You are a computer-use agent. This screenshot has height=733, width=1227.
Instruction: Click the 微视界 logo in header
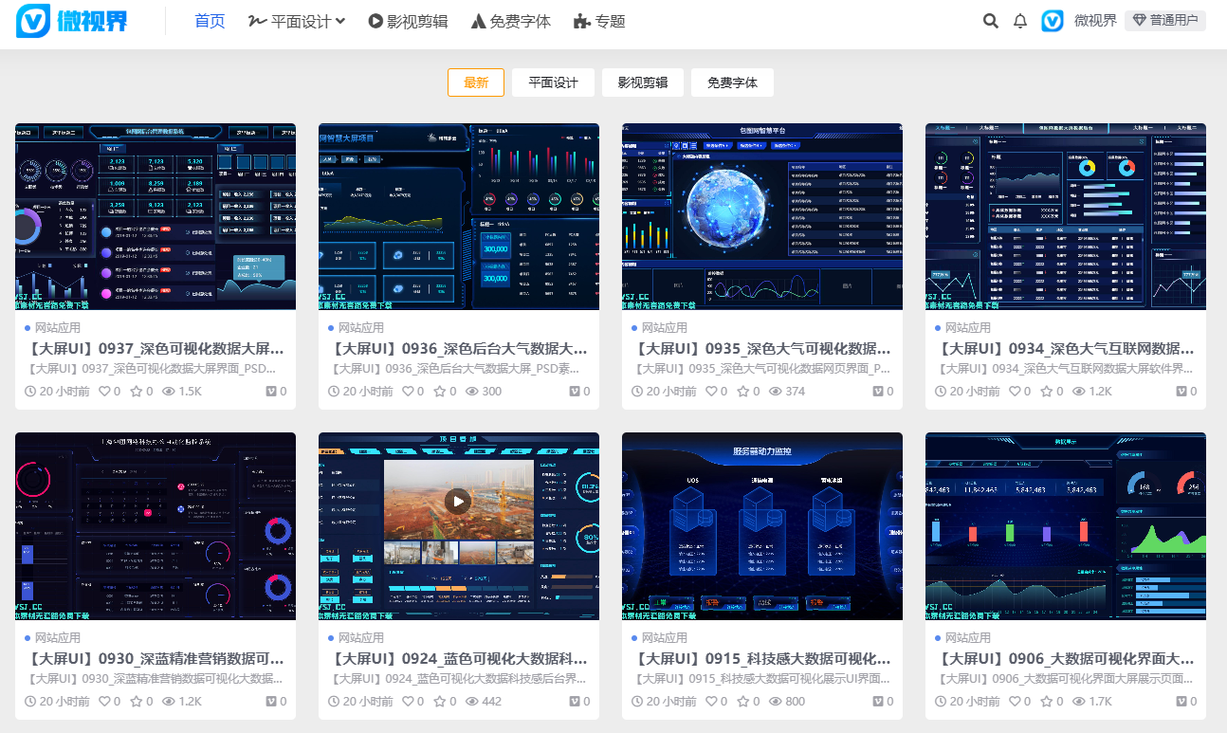[x=72, y=21]
